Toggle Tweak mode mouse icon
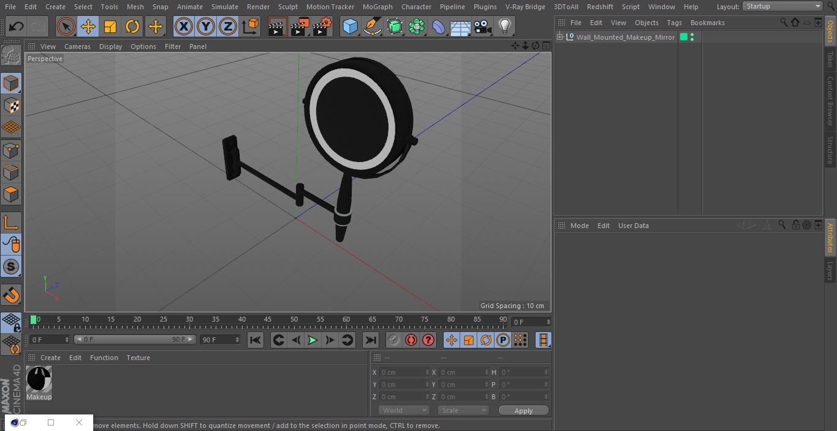Screen dimensions: 837x431 (11, 244)
